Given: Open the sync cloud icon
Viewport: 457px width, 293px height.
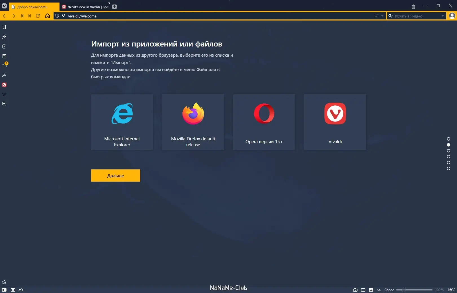Looking at the screenshot, I should coord(21,290).
